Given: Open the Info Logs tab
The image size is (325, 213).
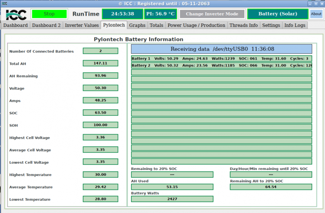Looking at the screenshot, I should 295,25.
